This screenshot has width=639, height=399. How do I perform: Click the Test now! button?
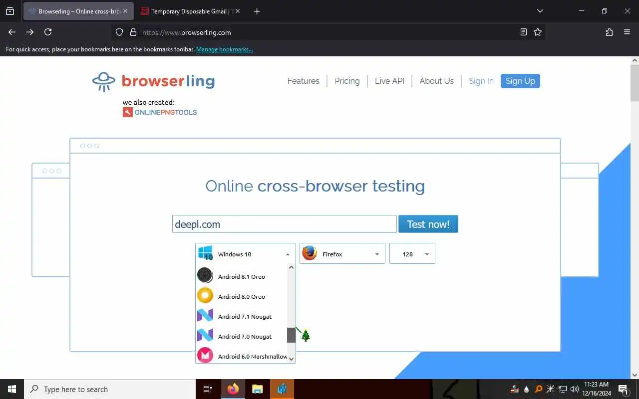point(428,224)
